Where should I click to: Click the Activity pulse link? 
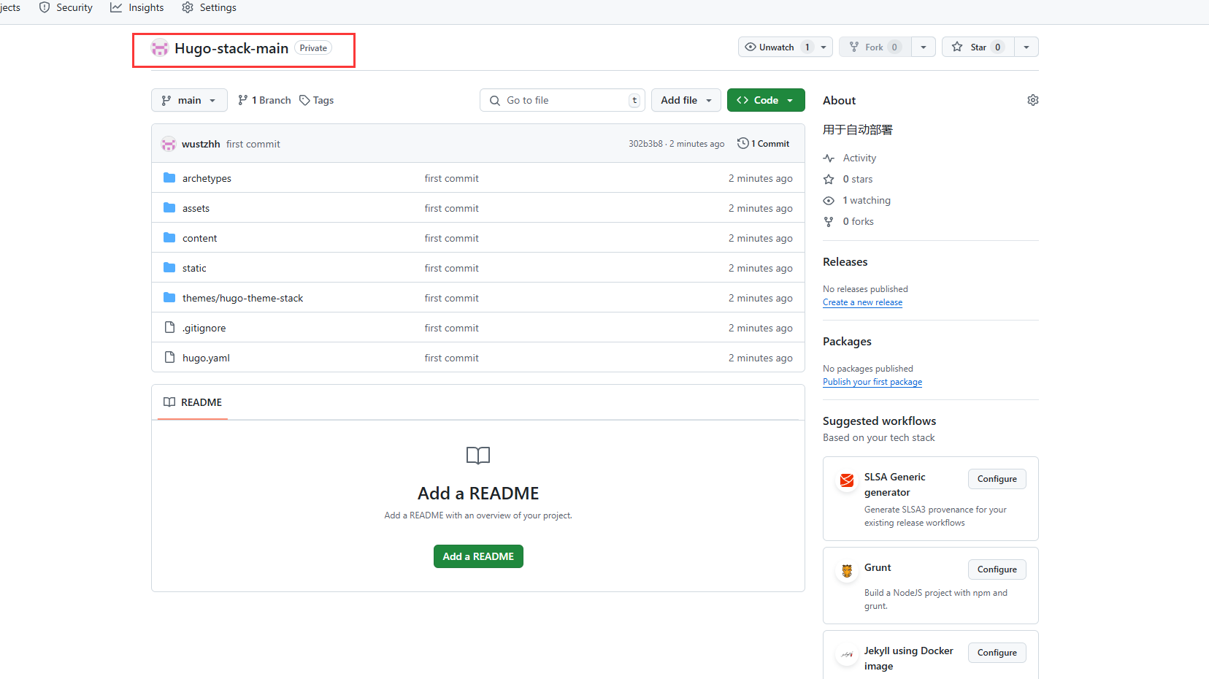859,158
